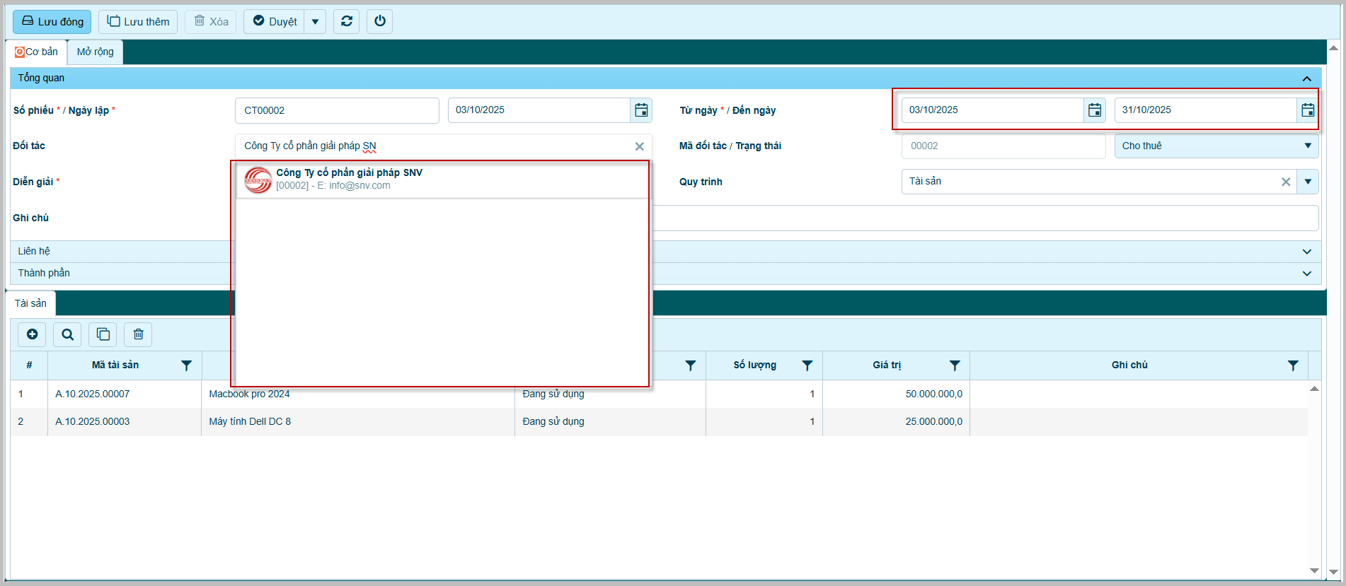Add a new asset row with plus icon

point(32,334)
